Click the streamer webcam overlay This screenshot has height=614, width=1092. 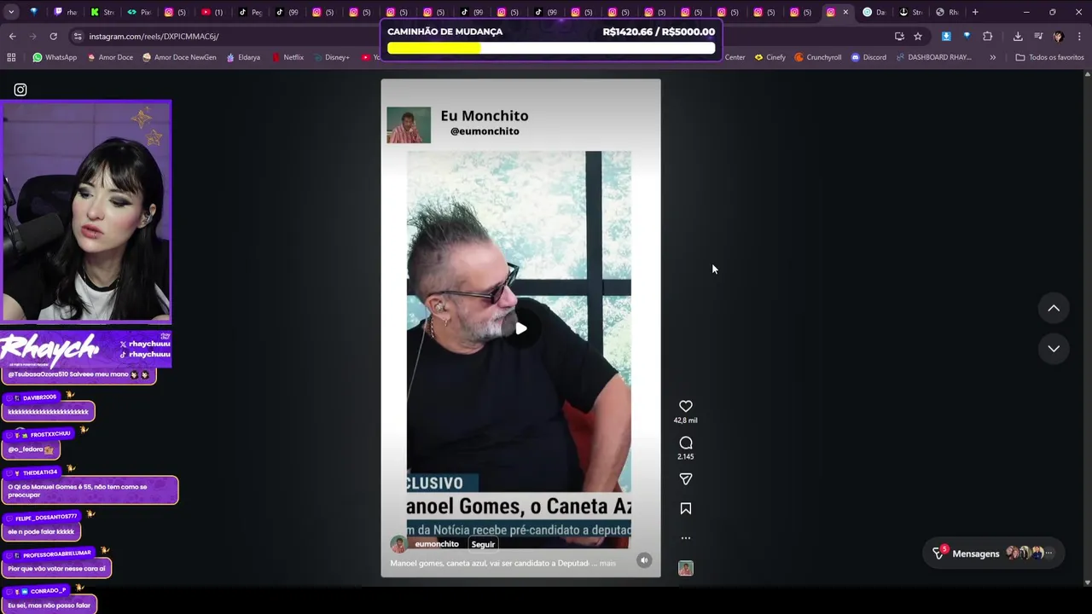pos(85,211)
